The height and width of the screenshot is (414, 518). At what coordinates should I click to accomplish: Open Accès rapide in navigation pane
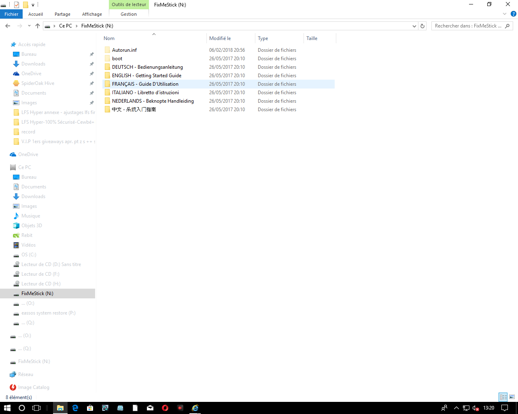[32, 44]
